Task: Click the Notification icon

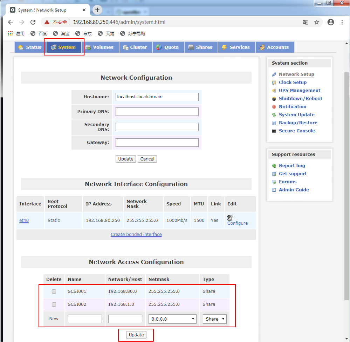Action: (274, 106)
